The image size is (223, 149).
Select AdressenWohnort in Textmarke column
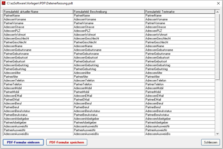tap(180, 35)
